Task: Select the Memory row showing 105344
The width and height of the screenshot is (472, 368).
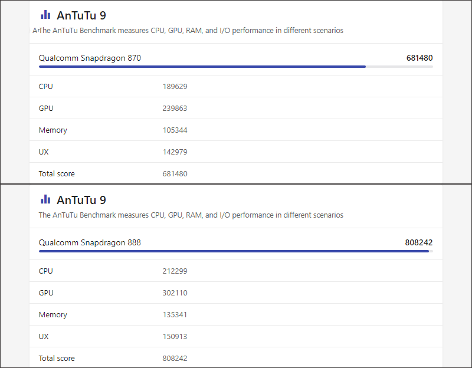Action: 235,130
